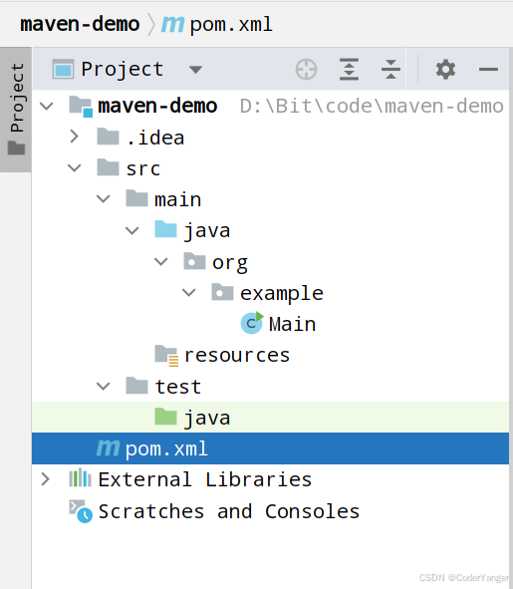Screen dimensions: 513x589
Task: Click the green test java folder
Action: 165,417
